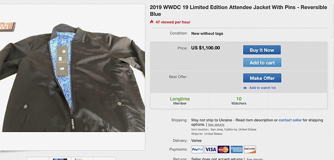The height and width of the screenshot is (160, 334).
Task: Select the third gallery thumbnail
Action: tap(82, 158)
